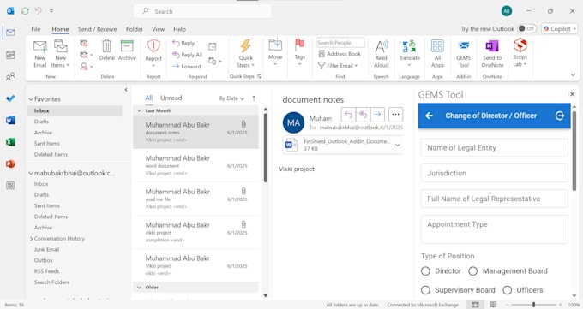Collapse the mabubakrbhai@outlook account folders

[x=31, y=173]
